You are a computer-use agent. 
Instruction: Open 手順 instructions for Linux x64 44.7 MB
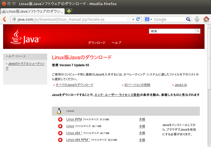point(142,133)
